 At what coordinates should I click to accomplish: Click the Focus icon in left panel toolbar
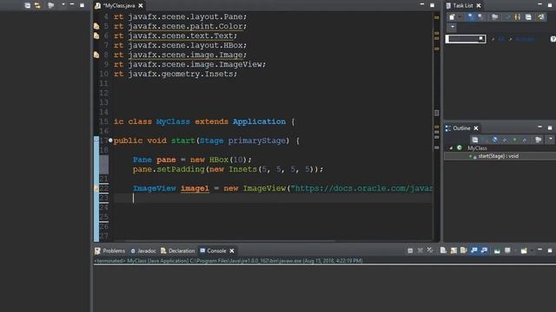point(50,6)
